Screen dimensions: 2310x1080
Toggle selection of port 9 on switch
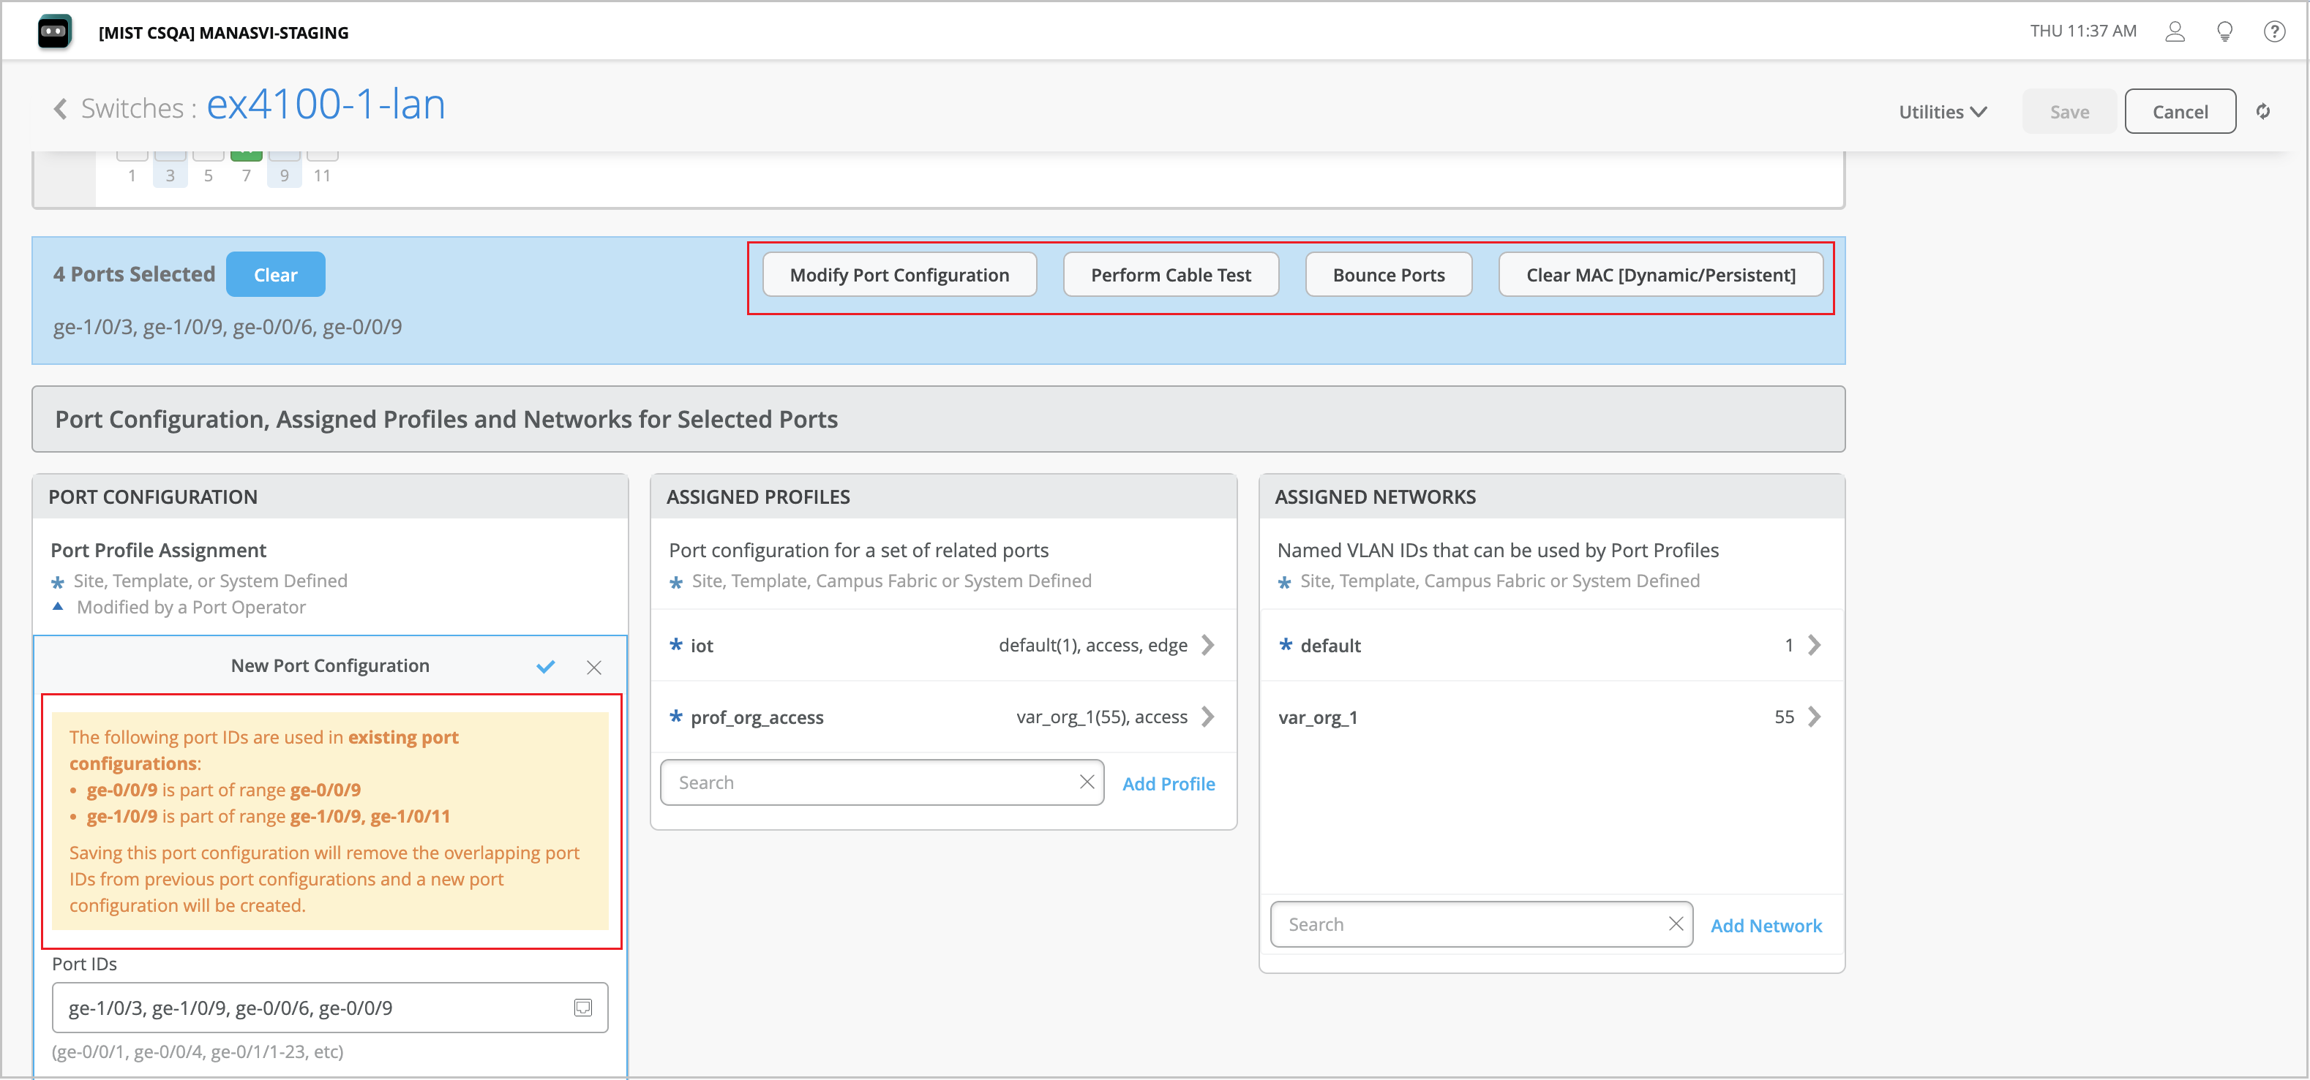click(x=284, y=157)
